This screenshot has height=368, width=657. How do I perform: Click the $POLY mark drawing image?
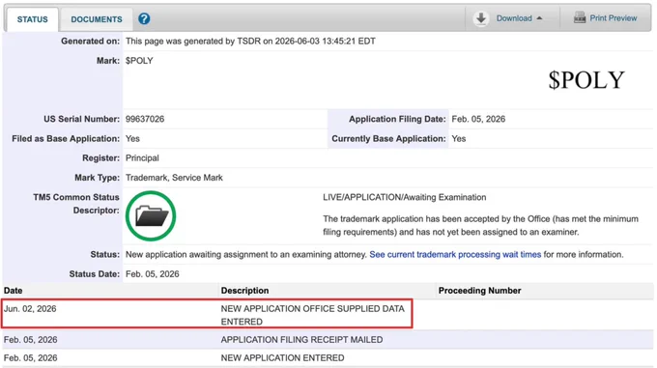(586, 79)
